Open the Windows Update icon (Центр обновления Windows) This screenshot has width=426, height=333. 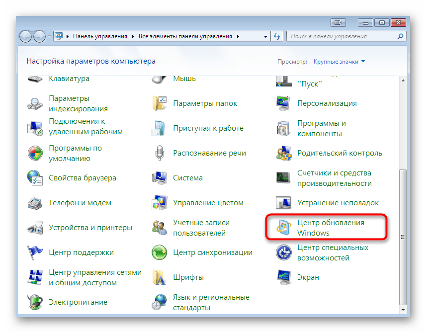pyautogui.click(x=284, y=228)
